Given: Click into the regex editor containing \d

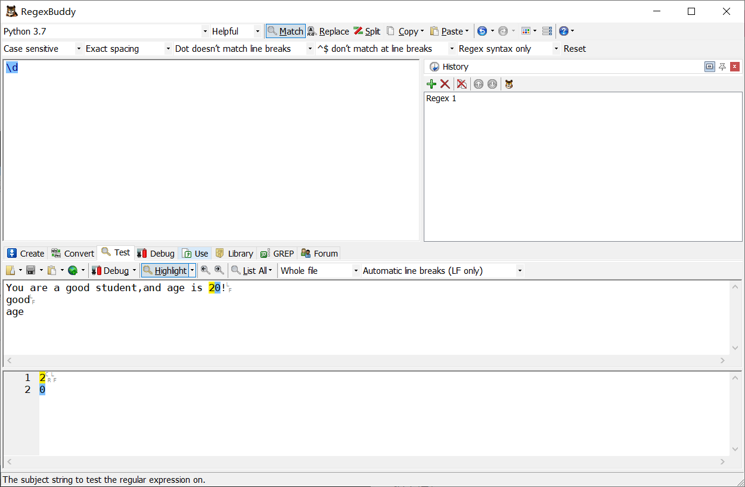Looking at the screenshot, I should [x=211, y=150].
